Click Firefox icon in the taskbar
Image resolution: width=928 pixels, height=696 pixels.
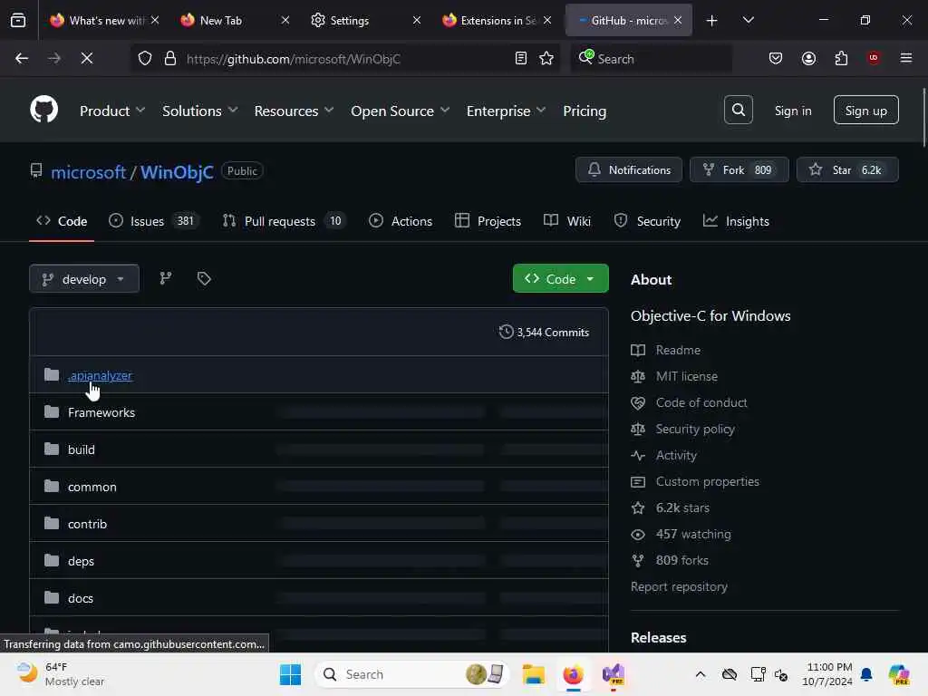click(573, 674)
